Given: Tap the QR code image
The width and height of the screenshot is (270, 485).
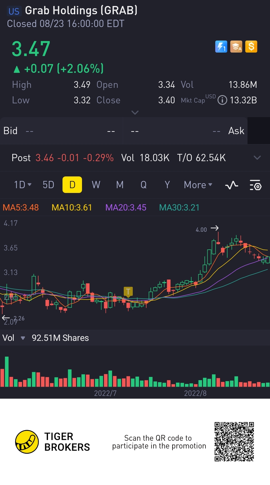Looking at the screenshot, I should [234, 442].
